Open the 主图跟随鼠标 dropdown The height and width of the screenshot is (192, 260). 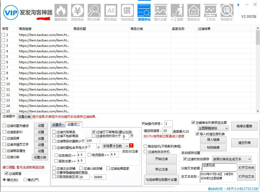pos(213,128)
